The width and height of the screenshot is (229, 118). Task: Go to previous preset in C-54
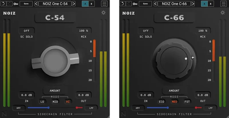click(x=36, y=4)
